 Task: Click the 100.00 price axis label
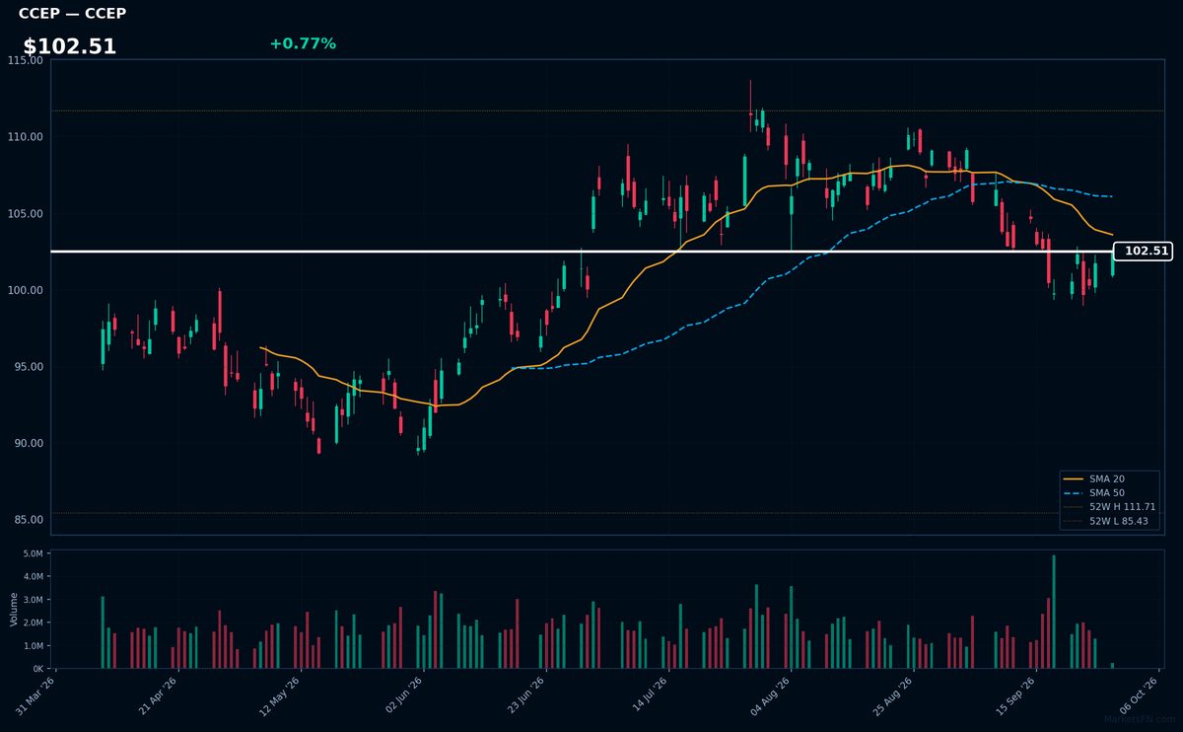point(26,290)
